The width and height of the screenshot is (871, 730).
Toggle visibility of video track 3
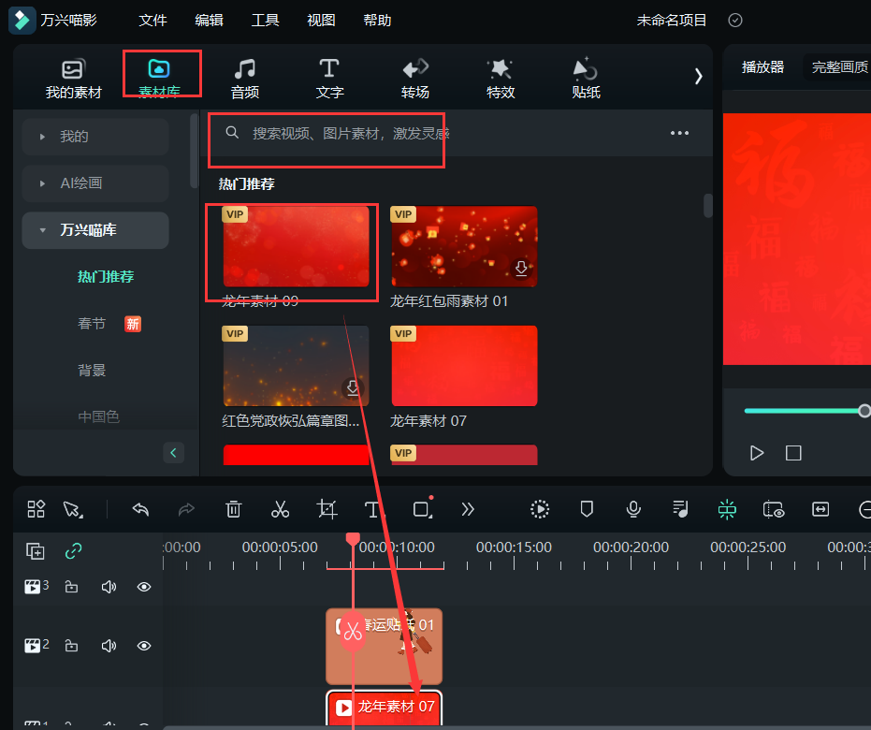(144, 587)
